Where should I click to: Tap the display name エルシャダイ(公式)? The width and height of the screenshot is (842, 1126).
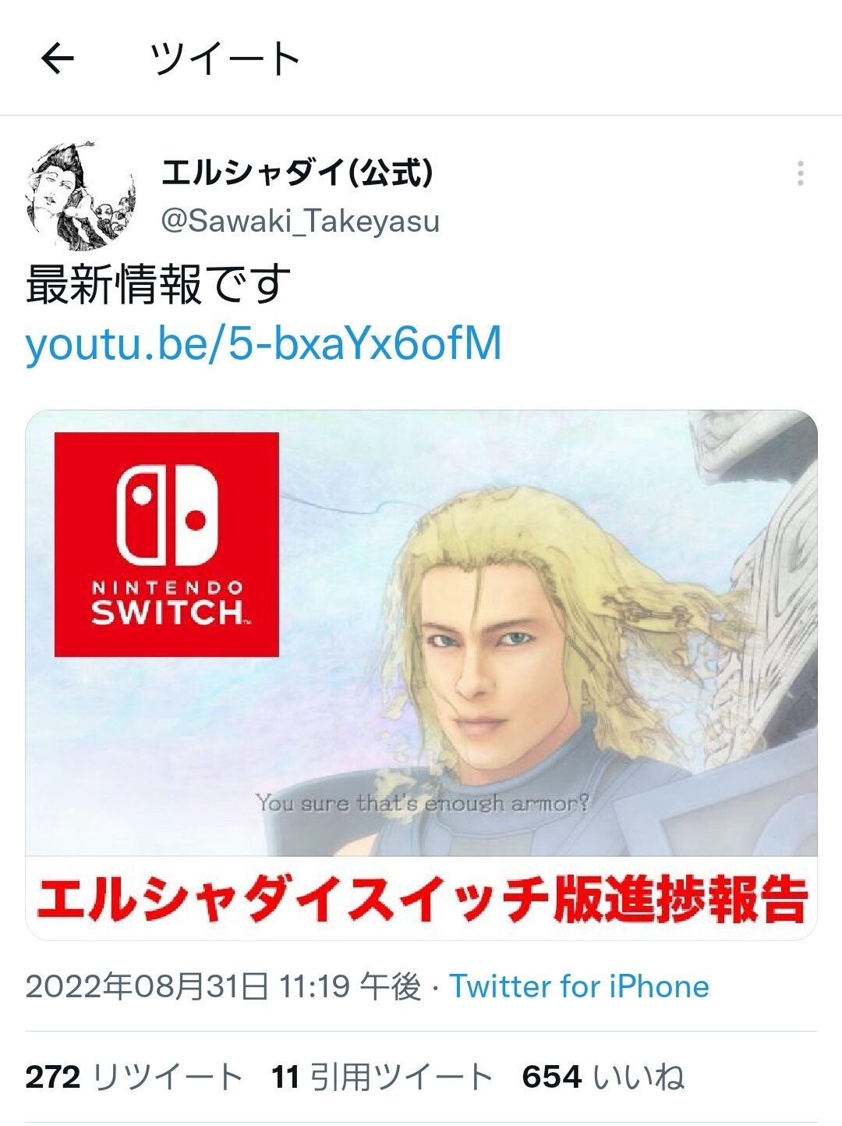[x=297, y=172]
